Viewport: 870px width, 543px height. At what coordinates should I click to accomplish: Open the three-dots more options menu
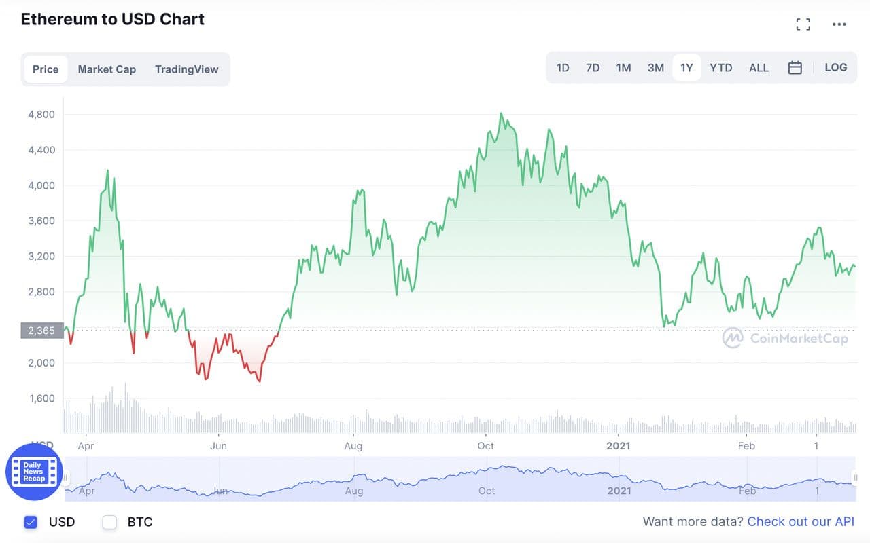tap(839, 25)
